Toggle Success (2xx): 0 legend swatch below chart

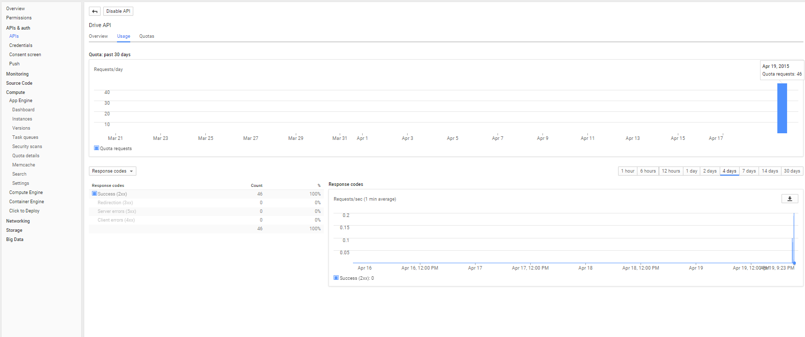pos(336,278)
